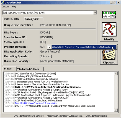Click the DVD Identifier title bar icon
The width and height of the screenshot is (121, 118).
tap(3, 2)
